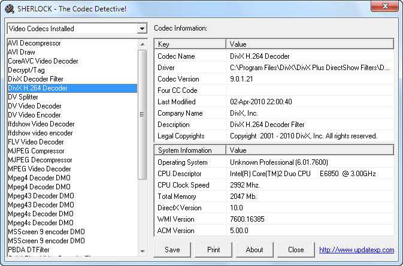The width and height of the screenshot is (403, 266).
Task: Pick the DV Splitter list item
Action: tap(23, 97)
